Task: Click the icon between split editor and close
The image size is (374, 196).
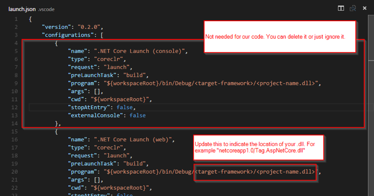Action: [x=353, y=8]
